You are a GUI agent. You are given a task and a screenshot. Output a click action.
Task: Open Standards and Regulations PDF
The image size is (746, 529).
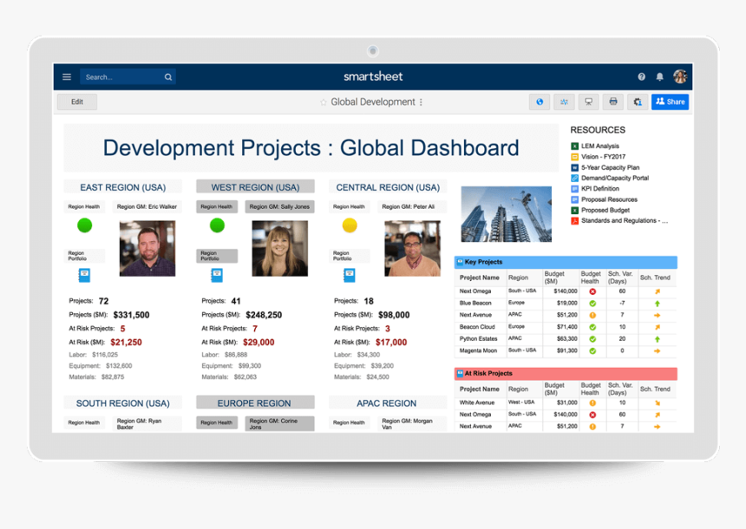pyautogui.click(x=625, y=221)
